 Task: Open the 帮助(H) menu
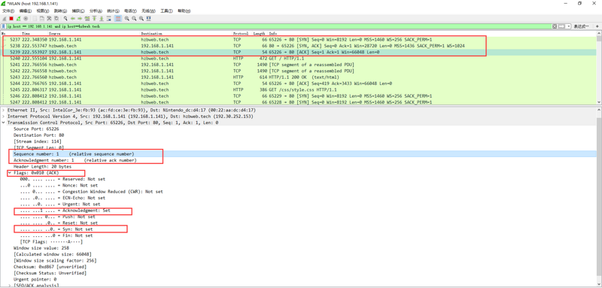click(x=184, y=11)
